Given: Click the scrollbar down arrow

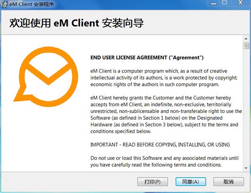Looking at the screenshot, I should pos(246,168).
